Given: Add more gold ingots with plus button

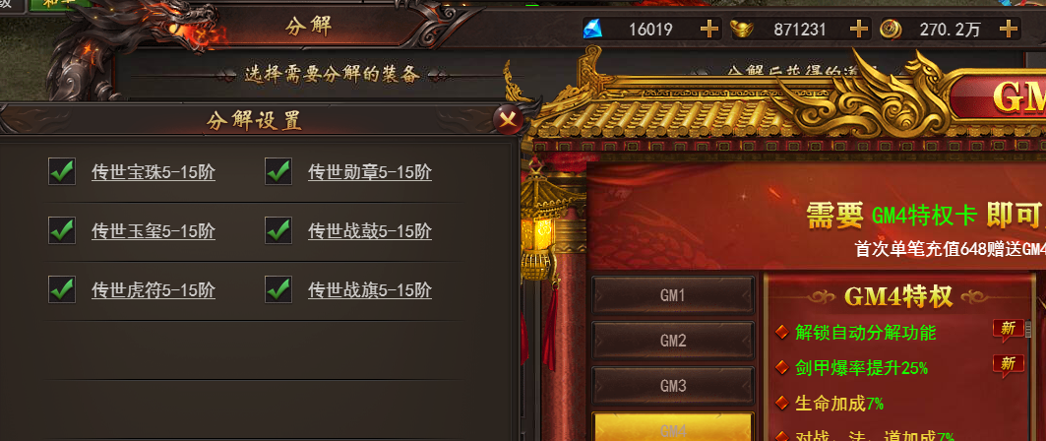Looking at the screenshot, I should click(x=859, y=29).
